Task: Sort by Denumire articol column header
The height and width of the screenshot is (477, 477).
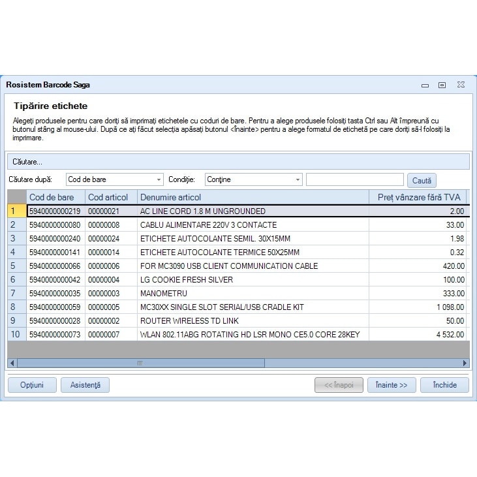Action: coord(253,197)
